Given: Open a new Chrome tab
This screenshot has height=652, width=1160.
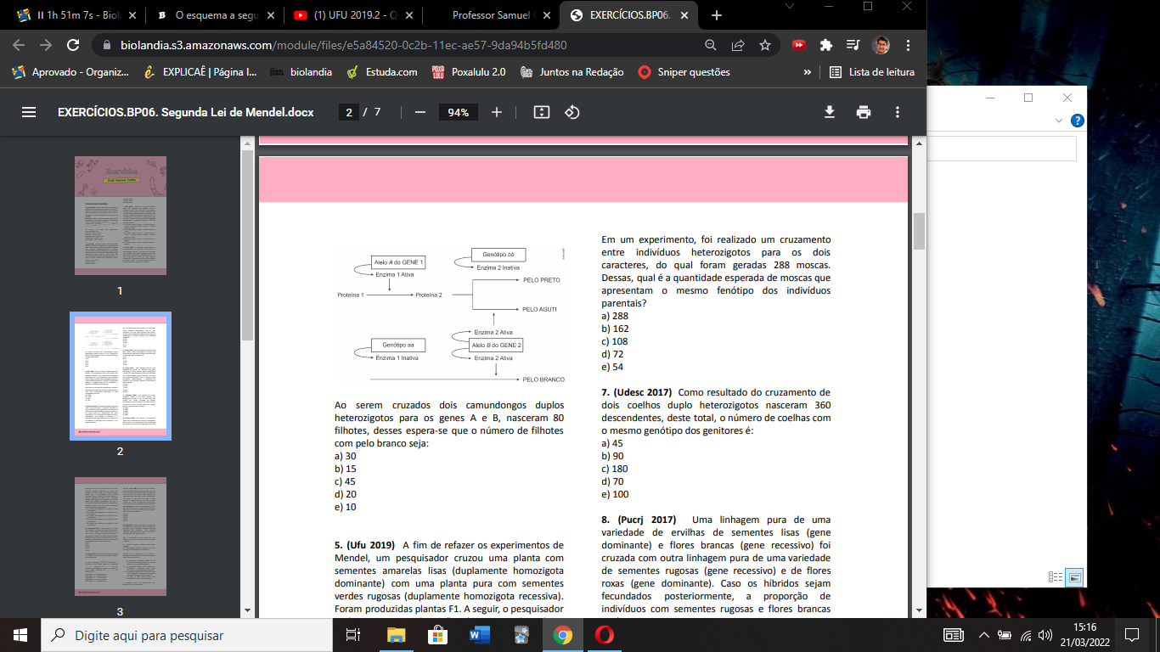Looking at the screenshot, I should click(x=717, y=15).
